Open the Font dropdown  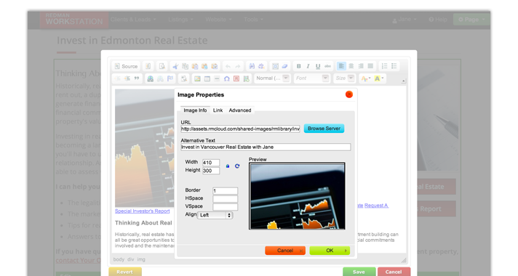[x=311, y=78]
